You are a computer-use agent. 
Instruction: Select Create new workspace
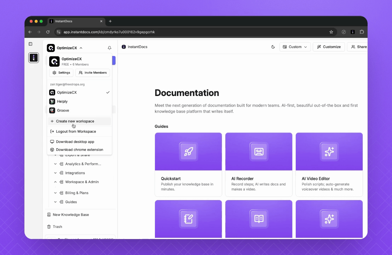click(75, 121)
